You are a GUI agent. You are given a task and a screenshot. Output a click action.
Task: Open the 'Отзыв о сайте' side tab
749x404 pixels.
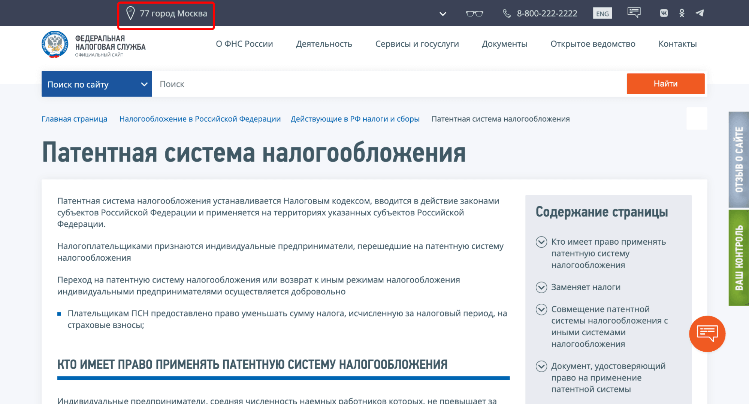(739, 159)
